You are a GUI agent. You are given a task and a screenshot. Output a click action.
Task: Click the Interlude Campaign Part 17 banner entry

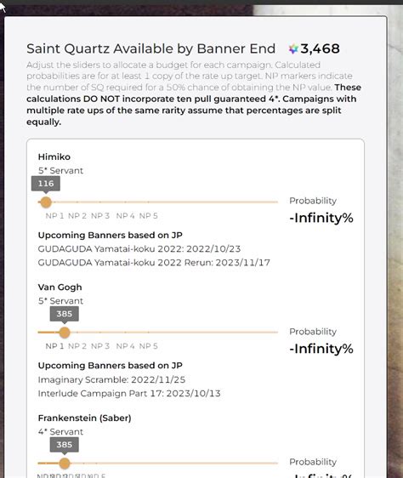tap(129, 394)
